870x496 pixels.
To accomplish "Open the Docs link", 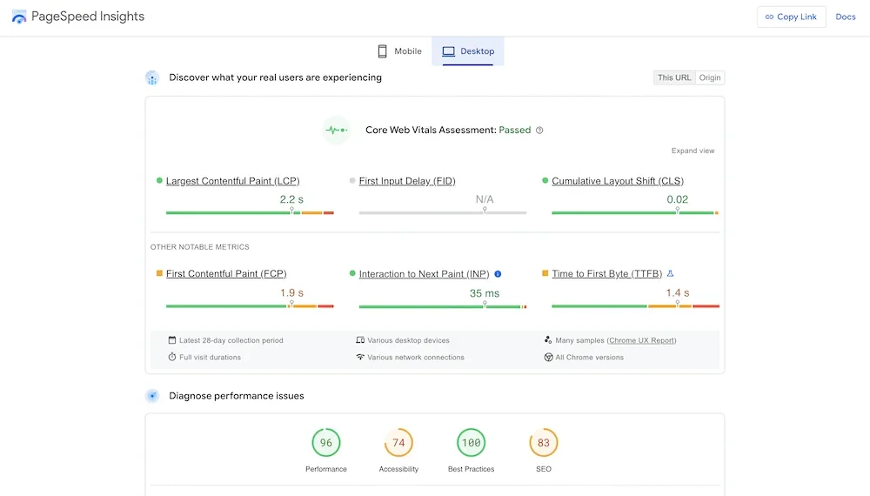I will pos(846,17).
